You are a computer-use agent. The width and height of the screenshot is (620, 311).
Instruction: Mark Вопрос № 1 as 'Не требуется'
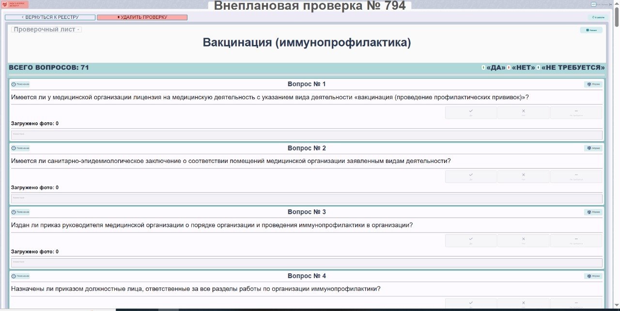coord(576,113)
